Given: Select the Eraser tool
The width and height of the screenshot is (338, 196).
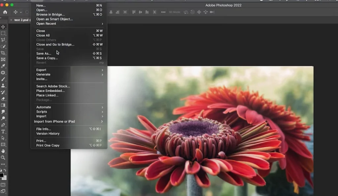Looking at the screenshot, I should pos(3,99).
